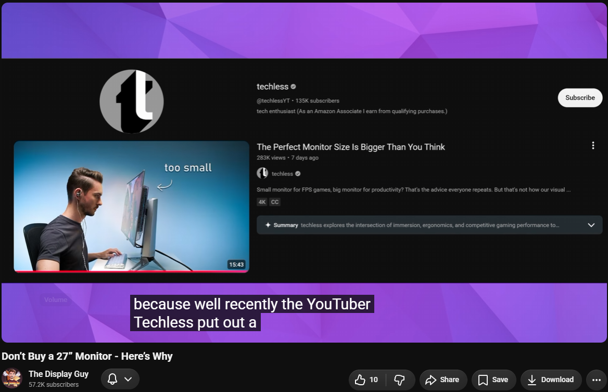
Task: Click the Volume tooltip label
Action: [x=56, y=300]
